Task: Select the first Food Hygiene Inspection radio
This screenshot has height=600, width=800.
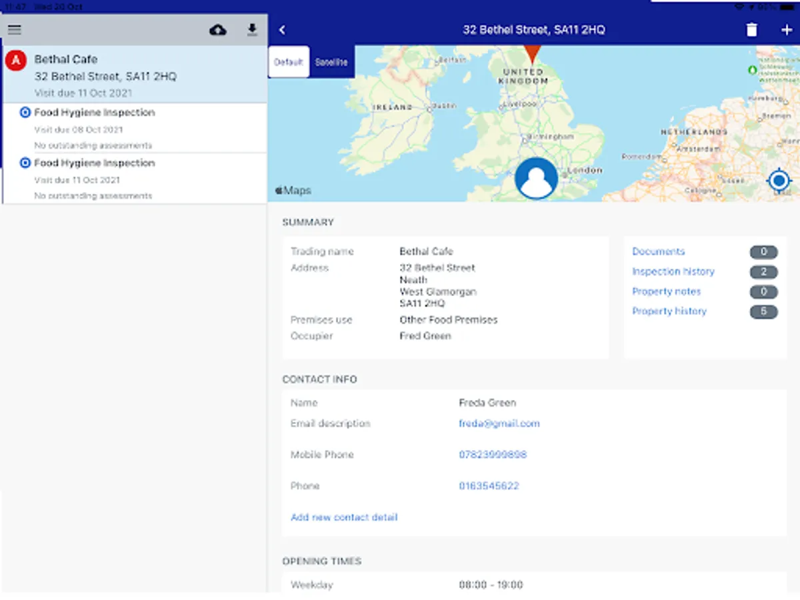Action: click(x=25, y=113)
